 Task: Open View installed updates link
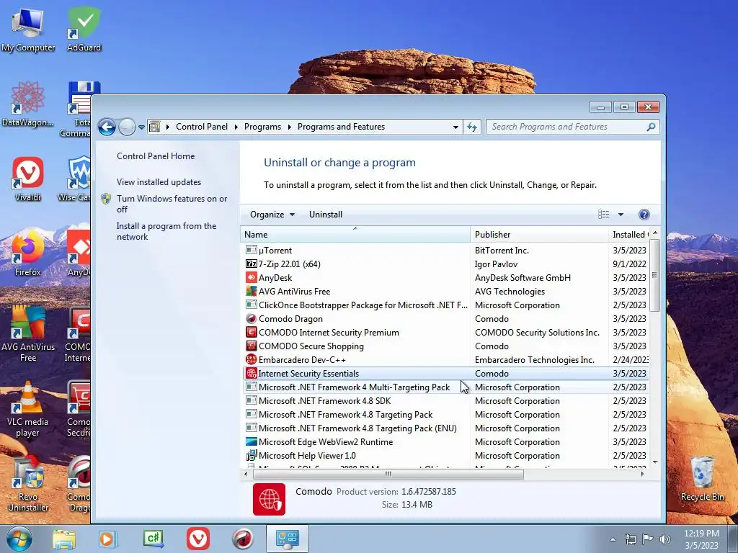click(x=159, y=182)
